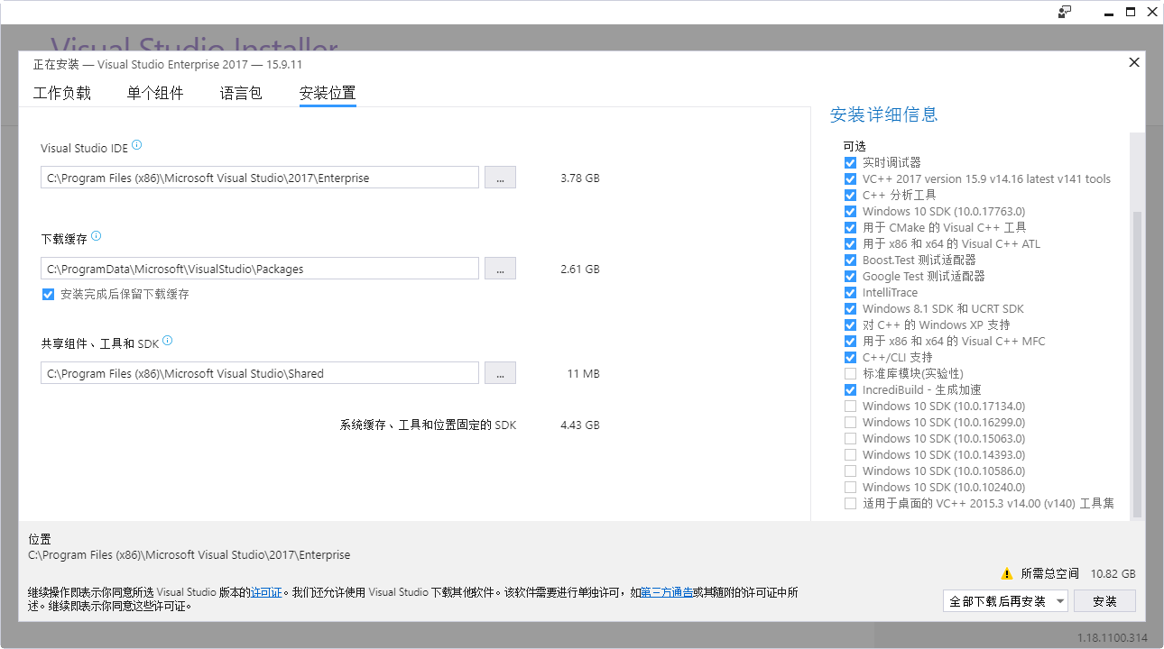Browse for the Shared components folder
Viewport: 1164px width, 649px height.
click(500, 373)
